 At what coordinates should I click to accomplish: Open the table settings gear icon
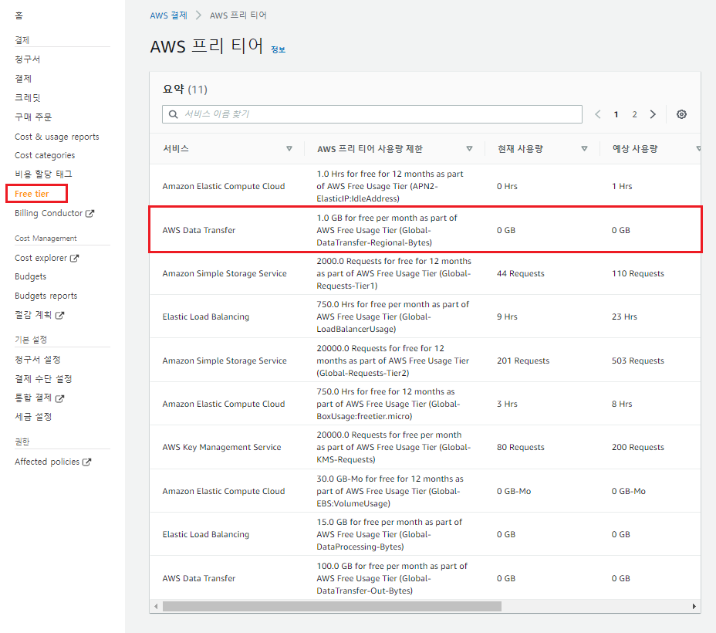pyautogui.click(x=681, y=114)
